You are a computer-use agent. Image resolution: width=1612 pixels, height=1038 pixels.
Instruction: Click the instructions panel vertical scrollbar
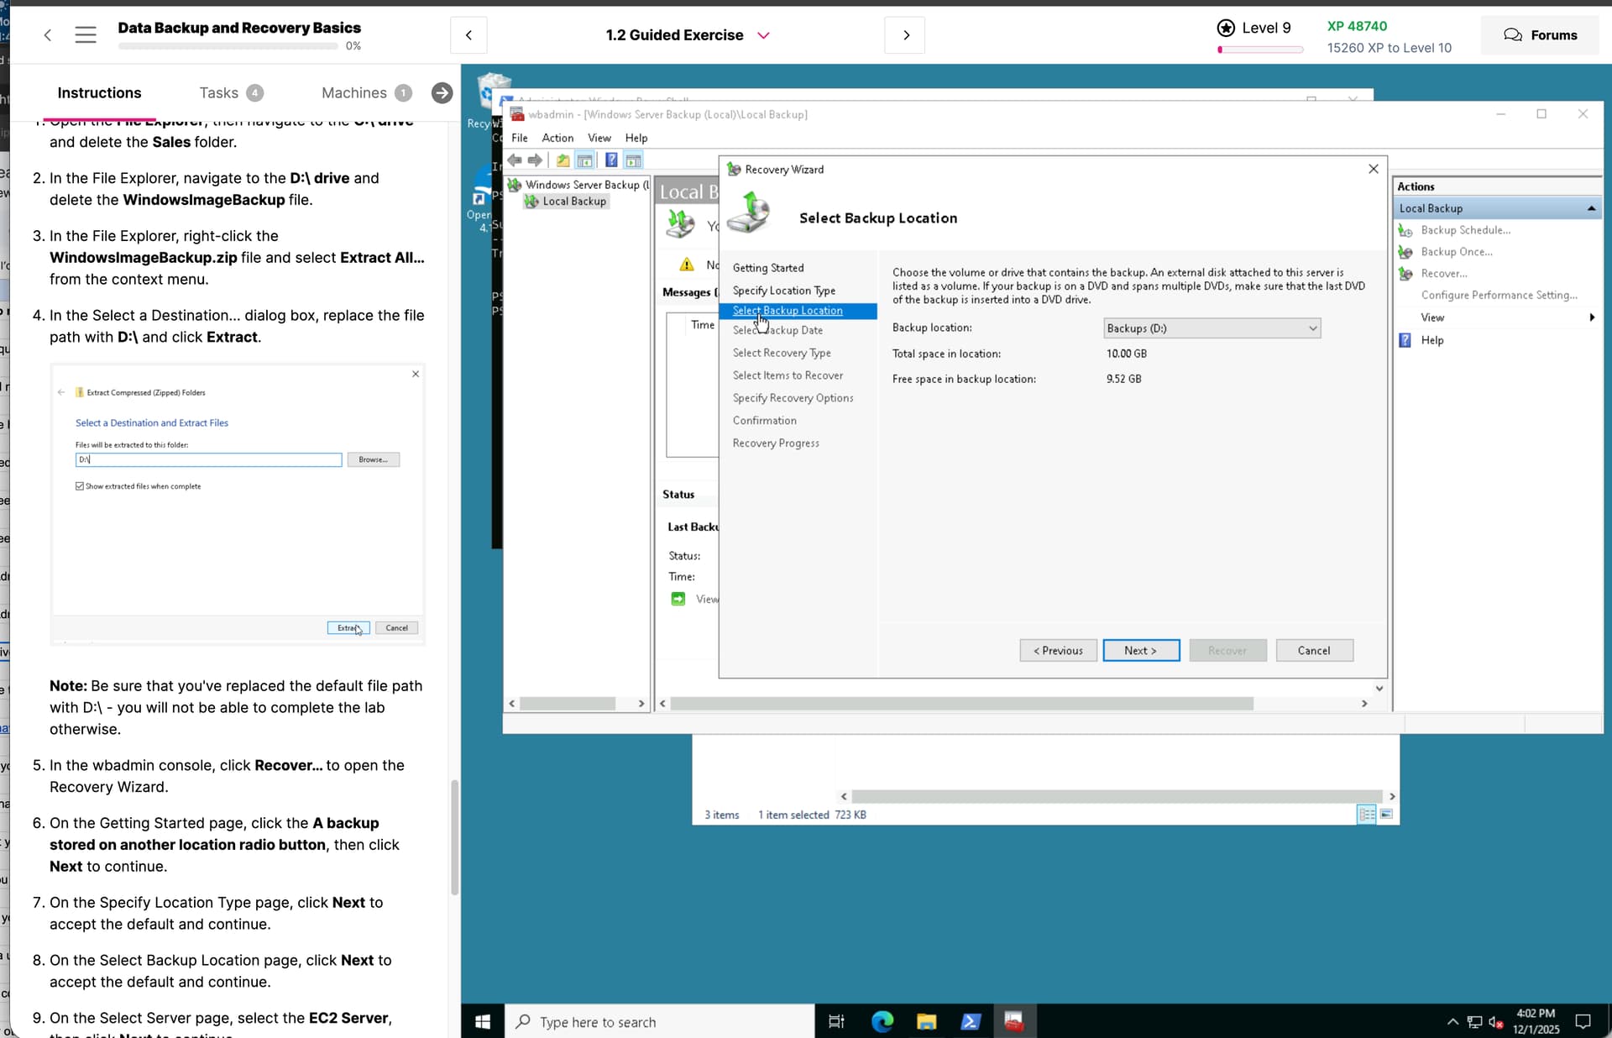[454, 836]
